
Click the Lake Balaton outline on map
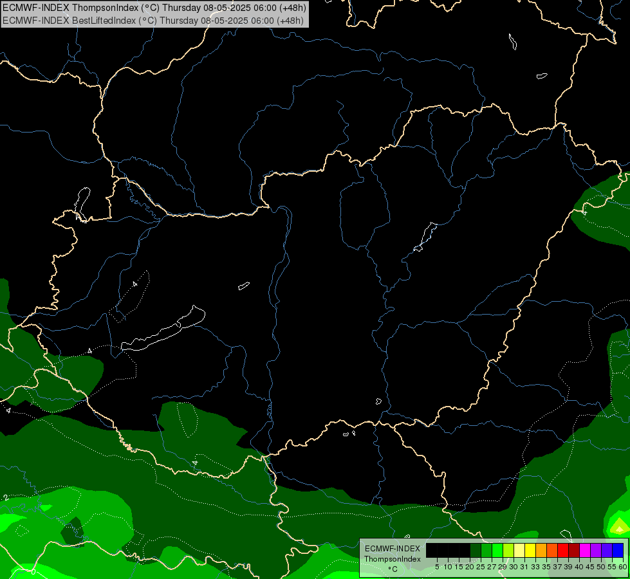coord(163,329)
